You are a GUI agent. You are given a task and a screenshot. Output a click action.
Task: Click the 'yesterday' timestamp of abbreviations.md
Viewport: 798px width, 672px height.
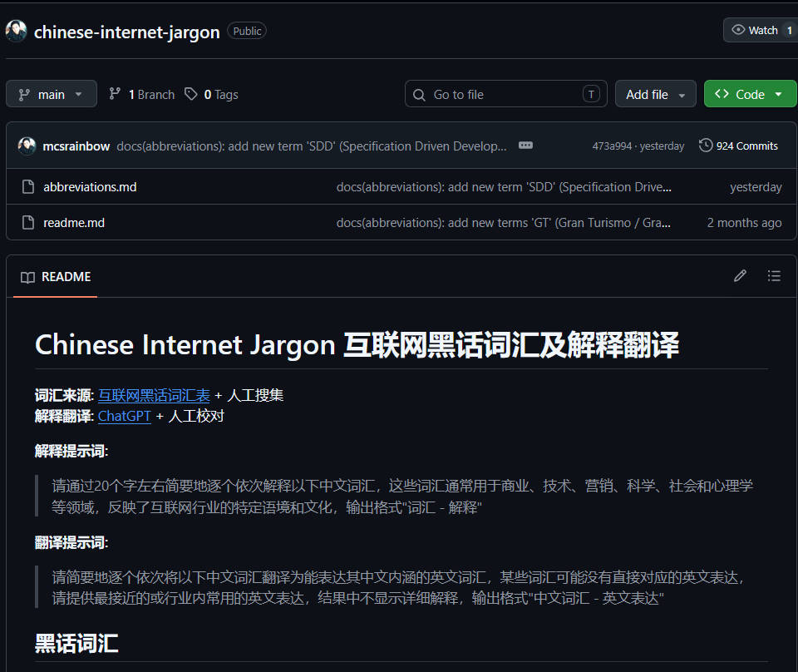point(756,187)
